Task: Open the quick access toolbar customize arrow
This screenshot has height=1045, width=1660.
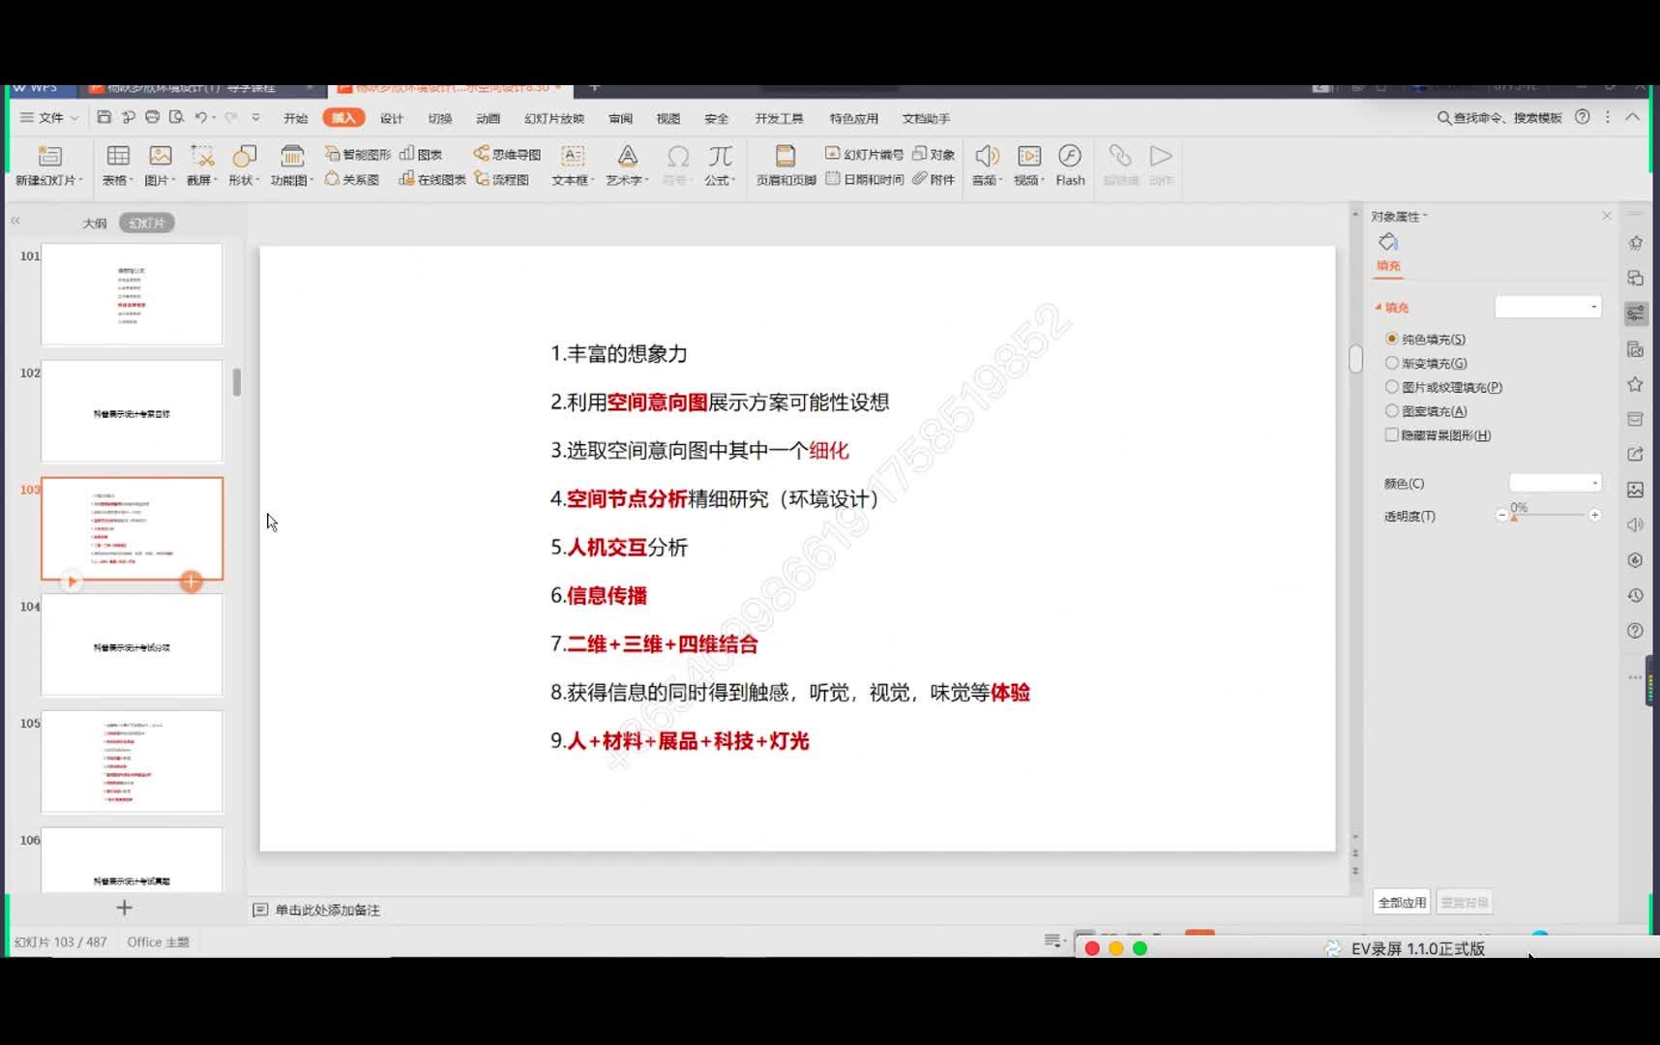Action: coord(255,117)
